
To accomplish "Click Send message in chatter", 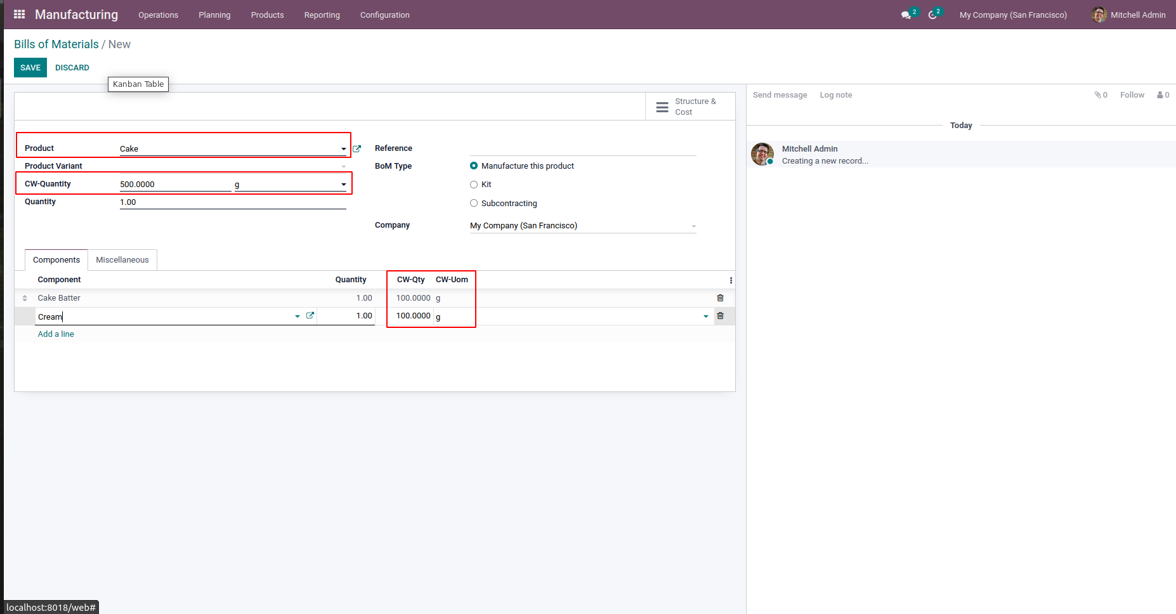I will click(x=780, y=95).
